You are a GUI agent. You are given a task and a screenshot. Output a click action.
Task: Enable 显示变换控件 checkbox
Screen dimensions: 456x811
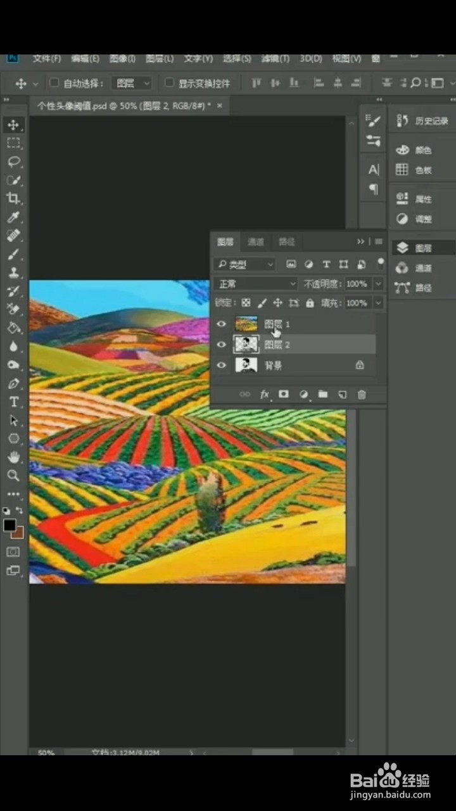(x=169, y=82)
